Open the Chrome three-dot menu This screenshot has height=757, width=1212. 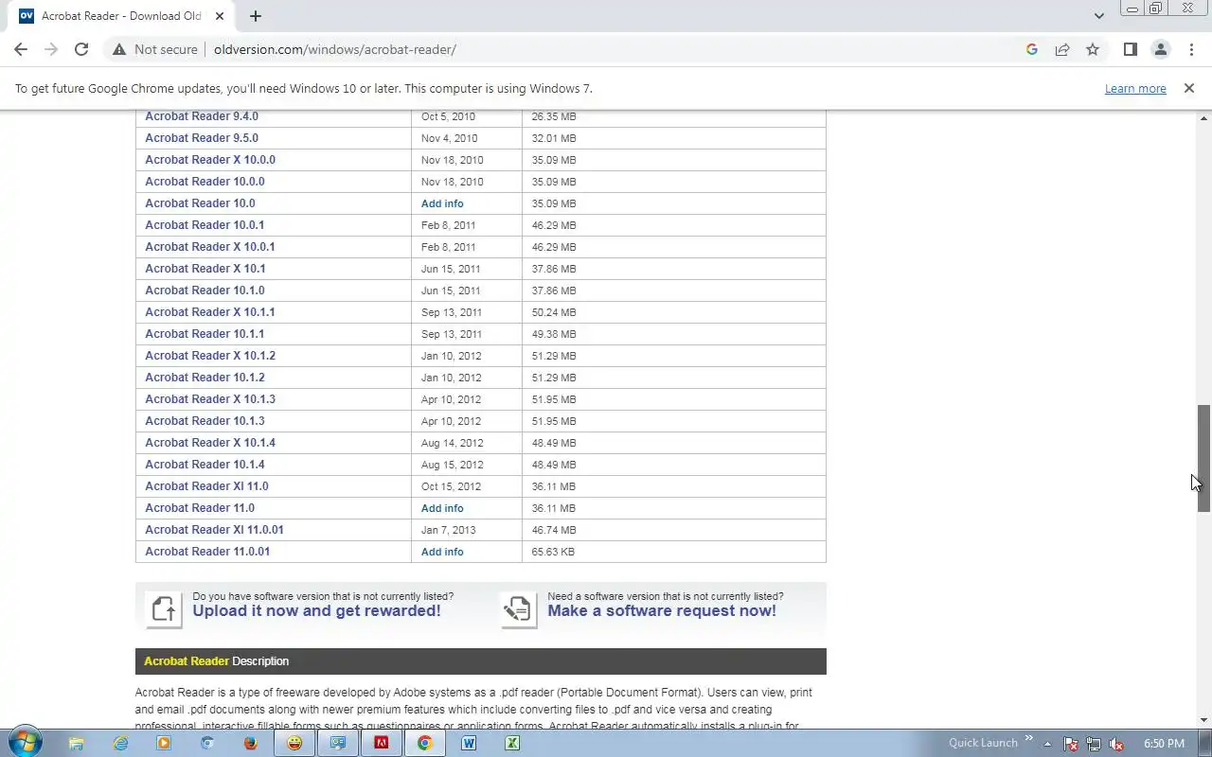1191,49
